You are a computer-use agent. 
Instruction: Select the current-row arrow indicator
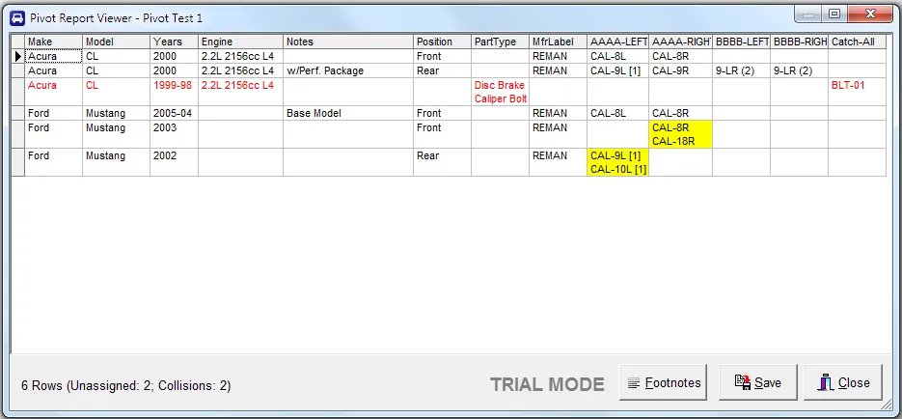click(x=17, y=56)
